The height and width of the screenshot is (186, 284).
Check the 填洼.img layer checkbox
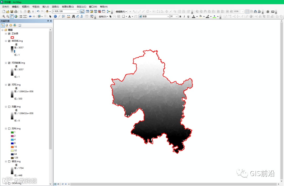tap(9, 161)
